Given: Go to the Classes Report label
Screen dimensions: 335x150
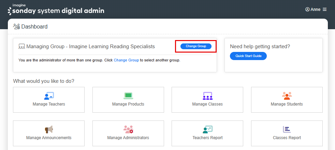Looking at the screenshot, I should click(x=287, y=138).
